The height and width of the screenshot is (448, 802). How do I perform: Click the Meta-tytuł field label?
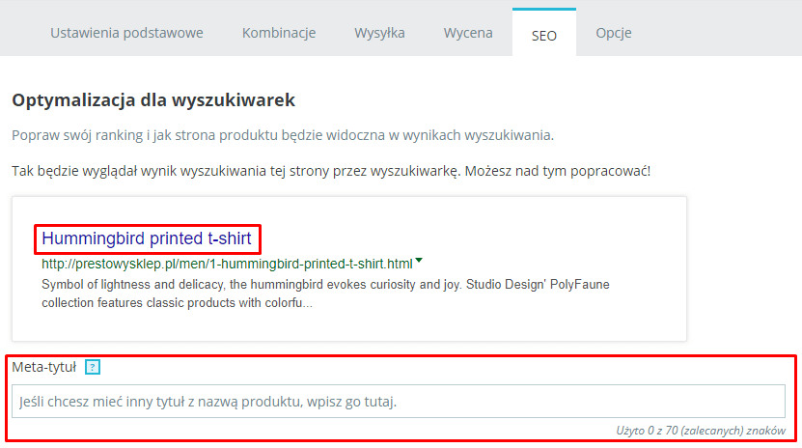tap(44, 367)
